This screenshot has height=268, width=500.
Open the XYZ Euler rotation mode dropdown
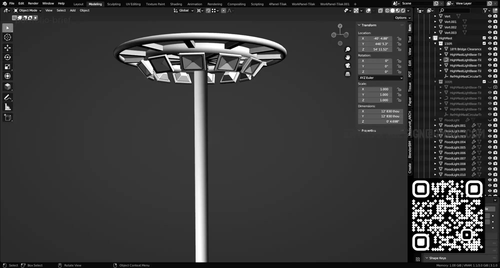(381, 78)
